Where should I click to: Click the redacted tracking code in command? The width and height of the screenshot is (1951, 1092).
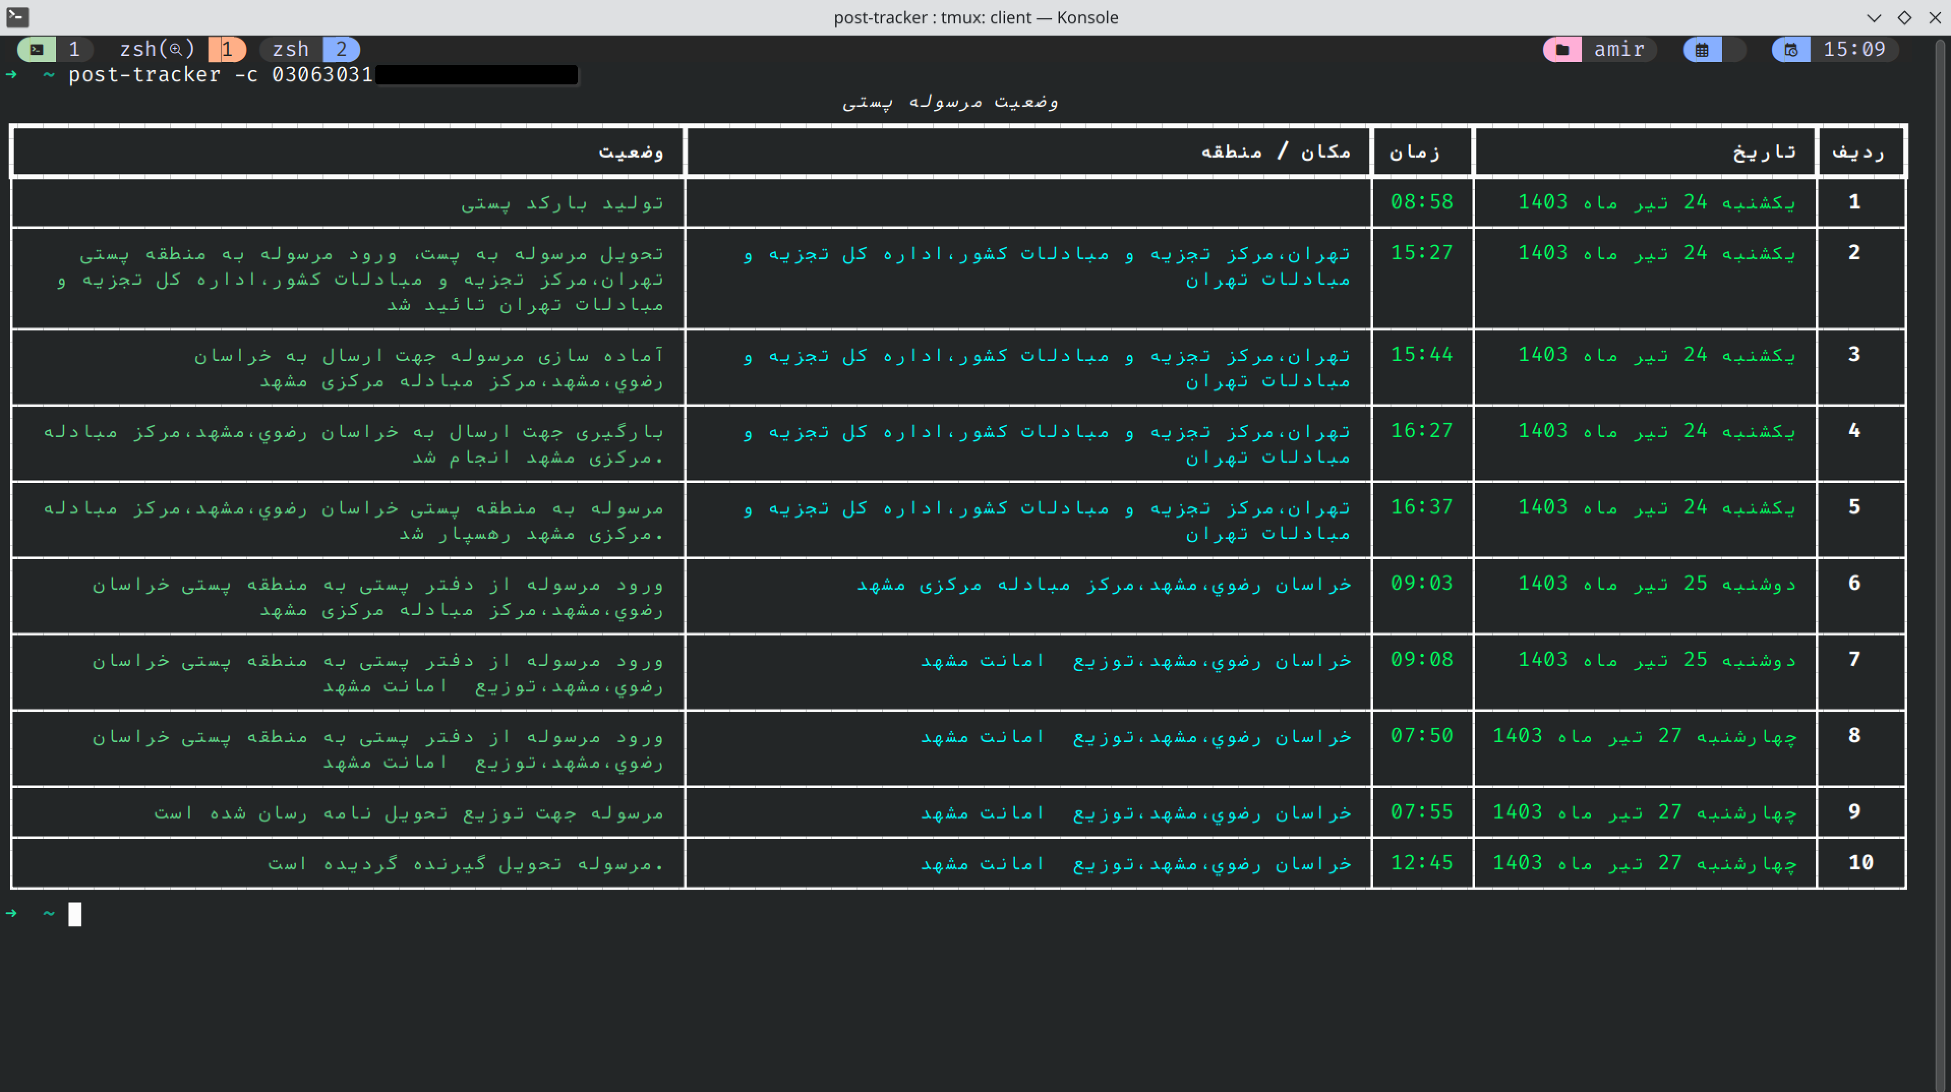(x=477, y=74)
